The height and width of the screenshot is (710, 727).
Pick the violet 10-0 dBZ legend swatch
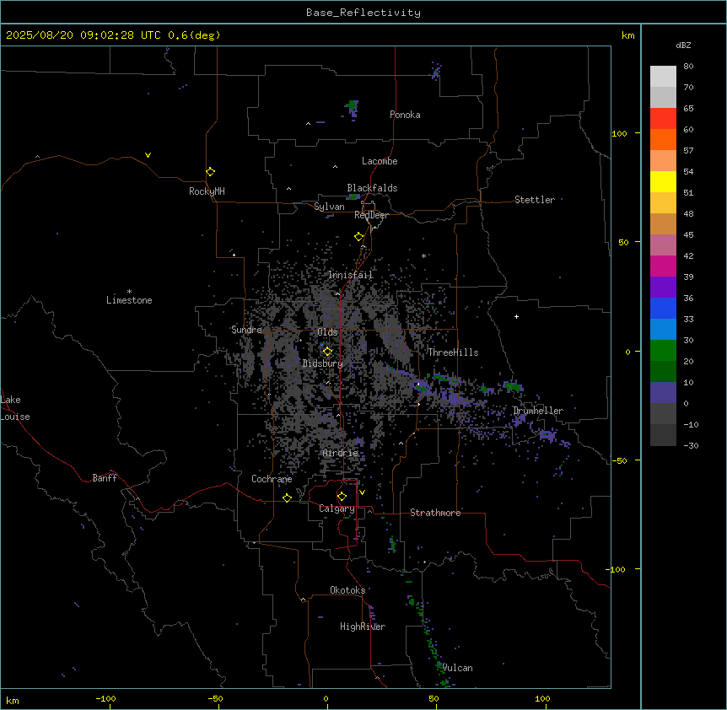pyautogui.click(x=663, y=393)
